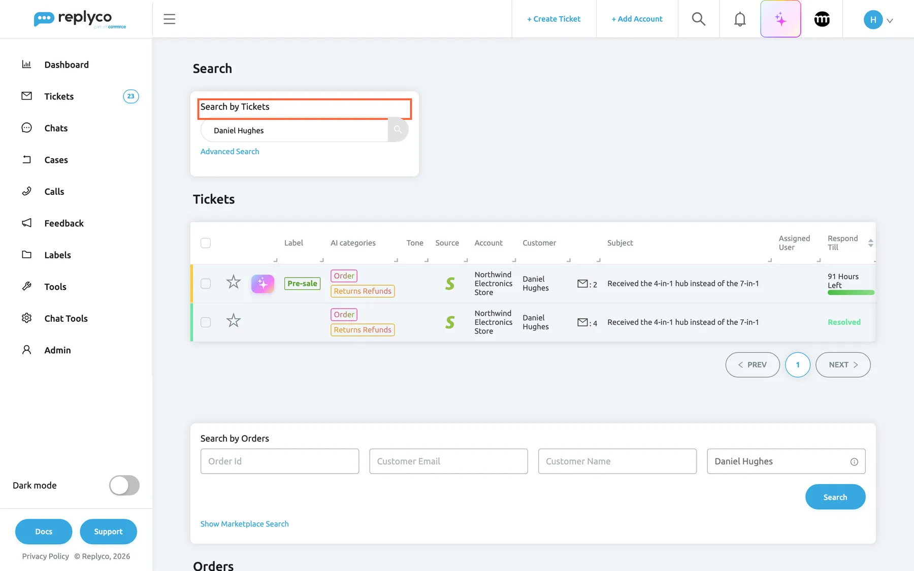Click the magnifier search icon in header
Screen dimensions: 914x571
pyautogui.click(x=699, y=19)
